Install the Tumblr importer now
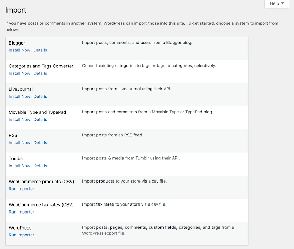 [19, 166]
